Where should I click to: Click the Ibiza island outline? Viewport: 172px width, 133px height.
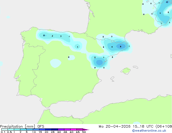pyautogui.click(x=112, y=78)
